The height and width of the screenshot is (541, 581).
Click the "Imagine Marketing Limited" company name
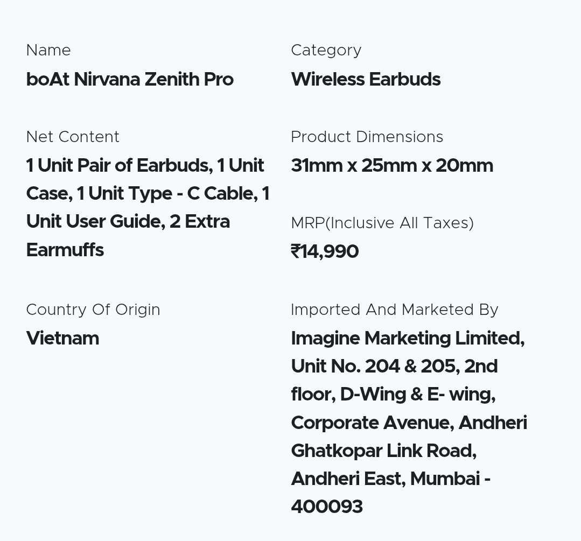click(407, 339)
